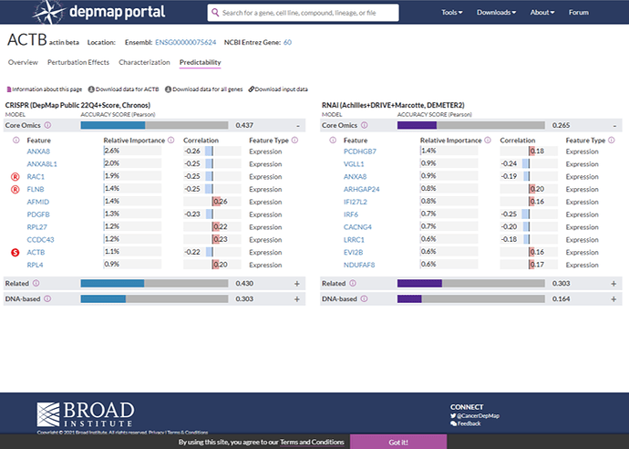
Task: Expand the CRISPR Related model row
Action: tap(297, 284)
